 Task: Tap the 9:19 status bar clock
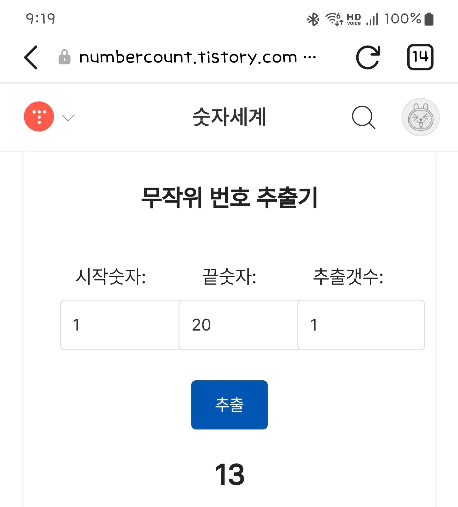click(40, 19)
